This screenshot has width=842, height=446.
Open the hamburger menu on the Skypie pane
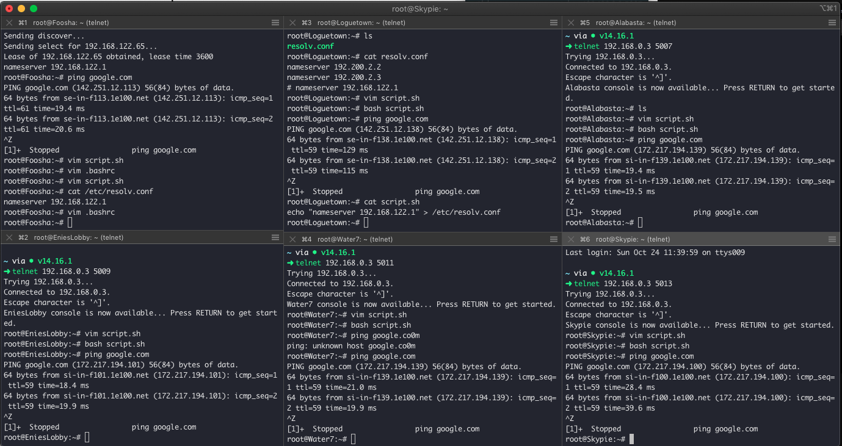click(832, 239)
